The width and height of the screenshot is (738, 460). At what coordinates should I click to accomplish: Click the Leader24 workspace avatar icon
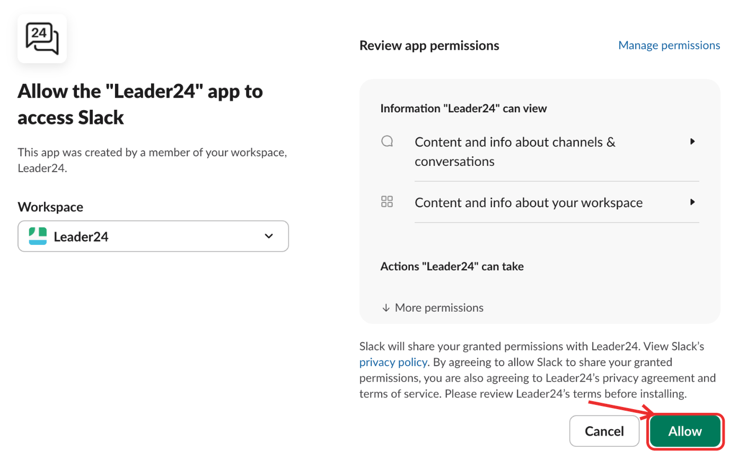38,236
